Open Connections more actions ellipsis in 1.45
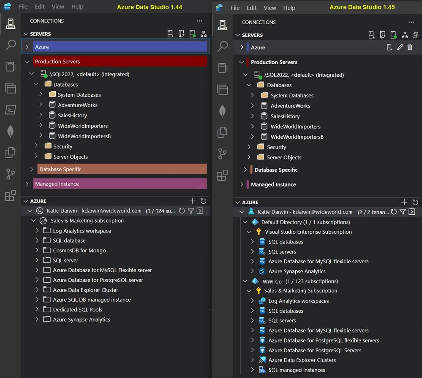This screenshot has width=422, height=378. (x=411, y=22)
